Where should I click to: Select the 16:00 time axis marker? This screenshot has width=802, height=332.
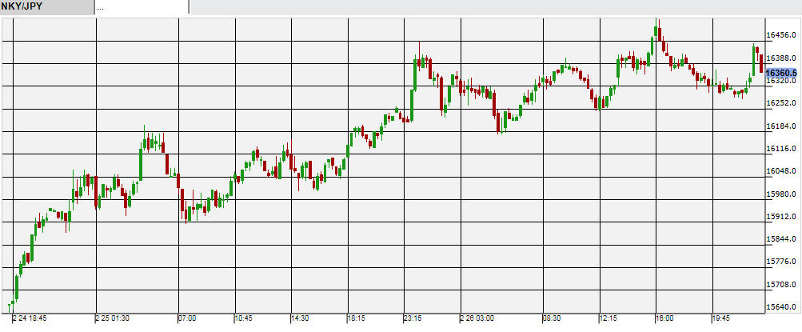point(665,318)
